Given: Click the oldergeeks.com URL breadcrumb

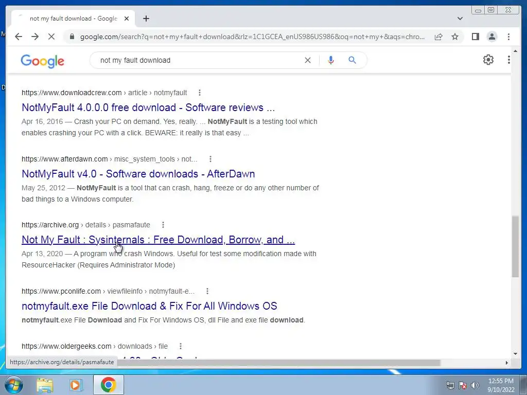Looking at the screenshot, I should [x=95, y=346].
